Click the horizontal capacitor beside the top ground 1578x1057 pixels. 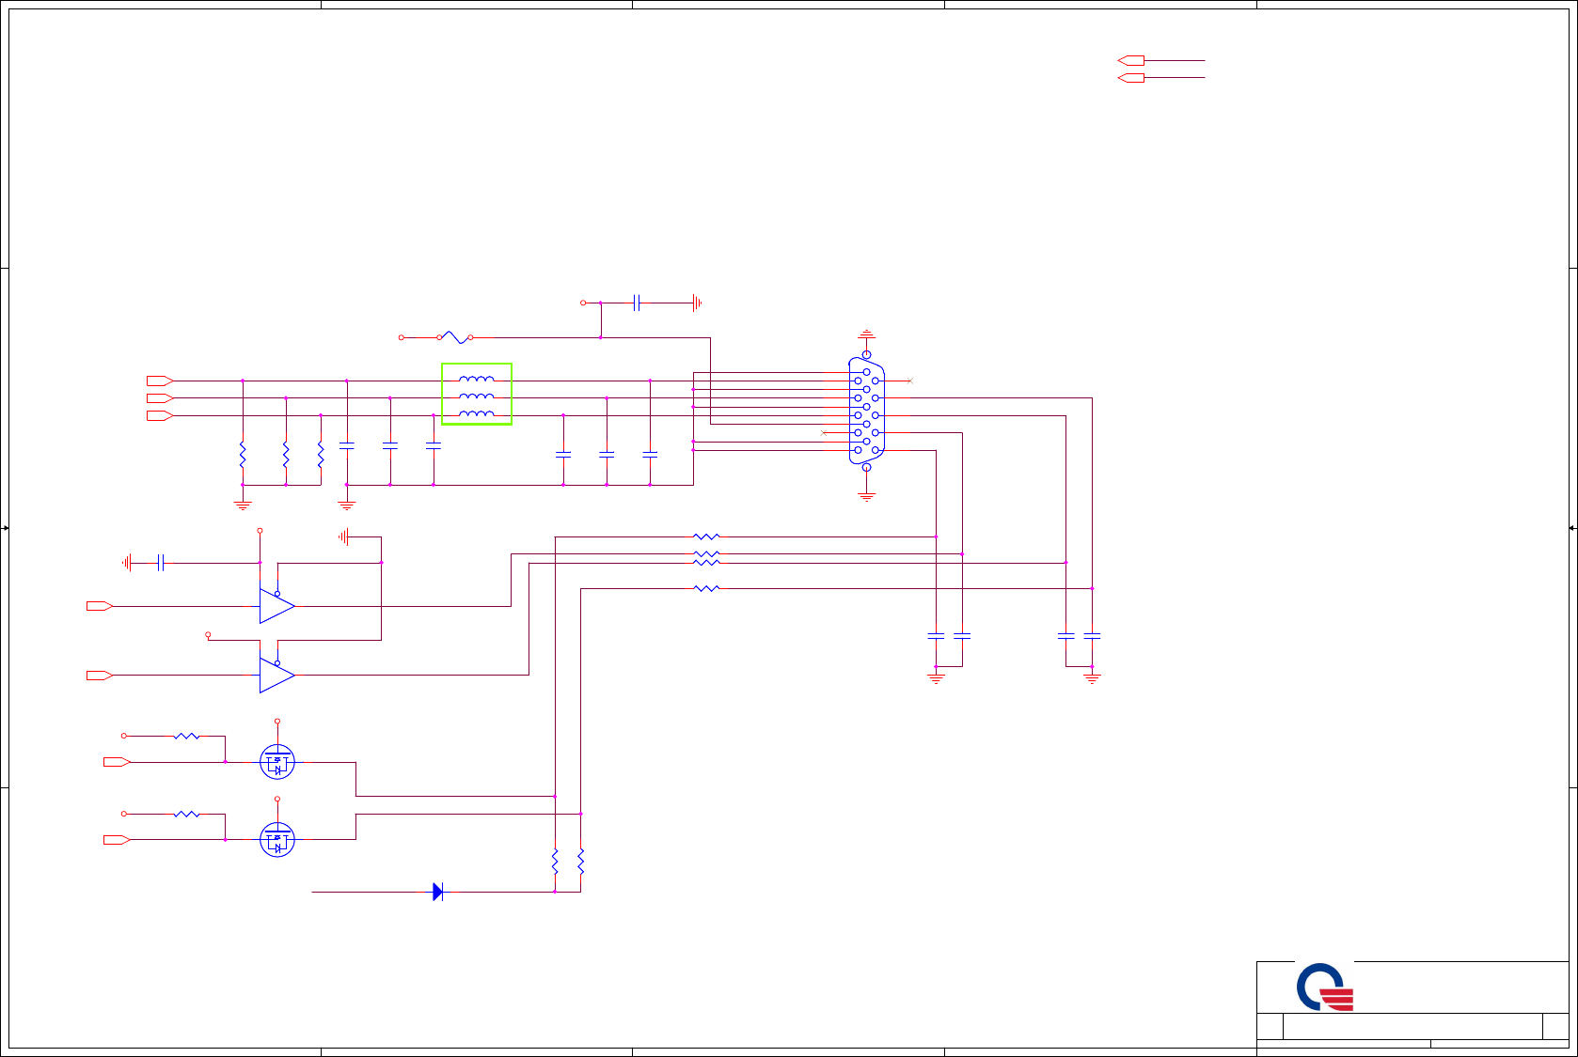click(x=637, y=303)
